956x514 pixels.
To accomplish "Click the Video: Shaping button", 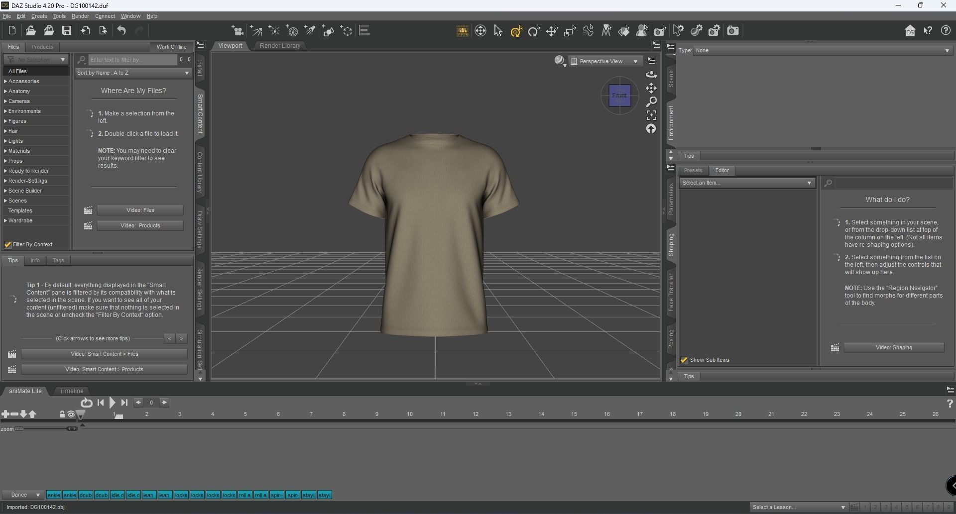I will [x=894, y=347].
